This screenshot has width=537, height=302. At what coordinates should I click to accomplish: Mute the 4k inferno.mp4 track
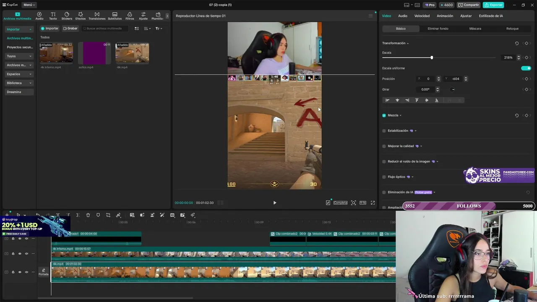(x=26, y=254)
